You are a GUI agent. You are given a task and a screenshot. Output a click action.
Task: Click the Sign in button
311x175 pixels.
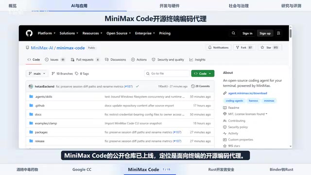(247, 33)
